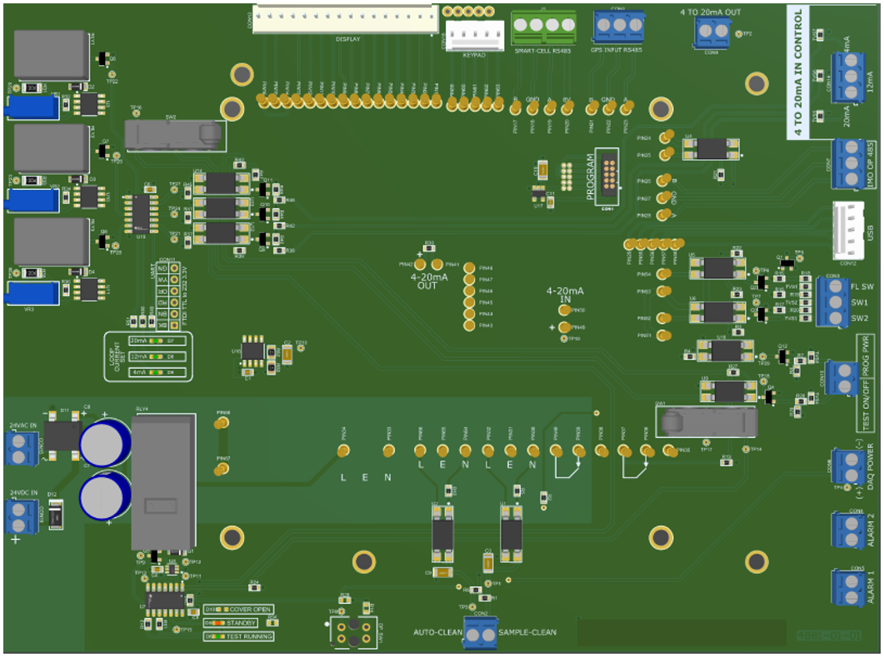Click the 'AUTO-CLEAN' silkscreen label
884x657 pixels.
(438, 632)
